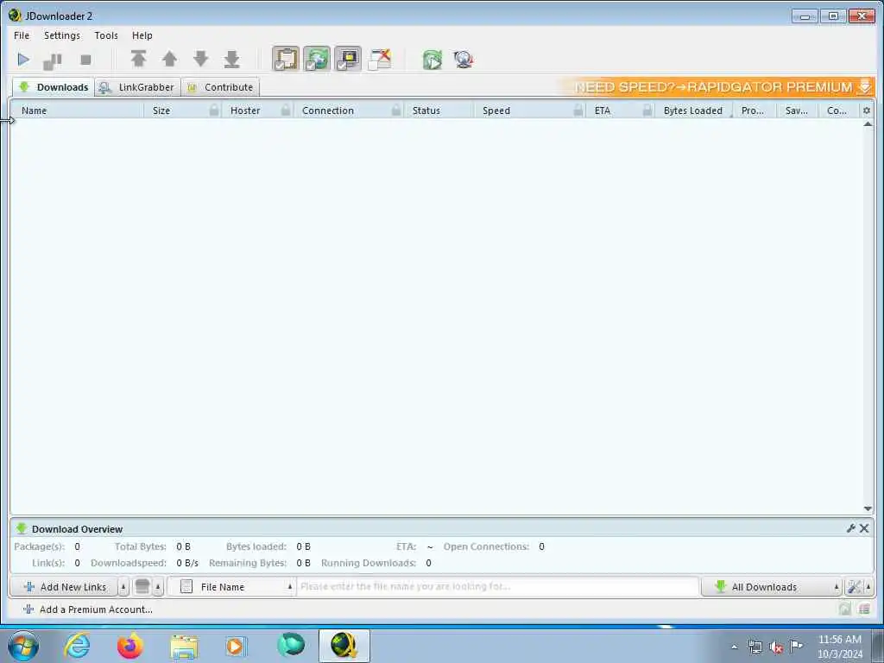The height and width of the screenshot is (663, 884).
Task: Pause downloads using the pause toolbar icon
Action: 53,60
